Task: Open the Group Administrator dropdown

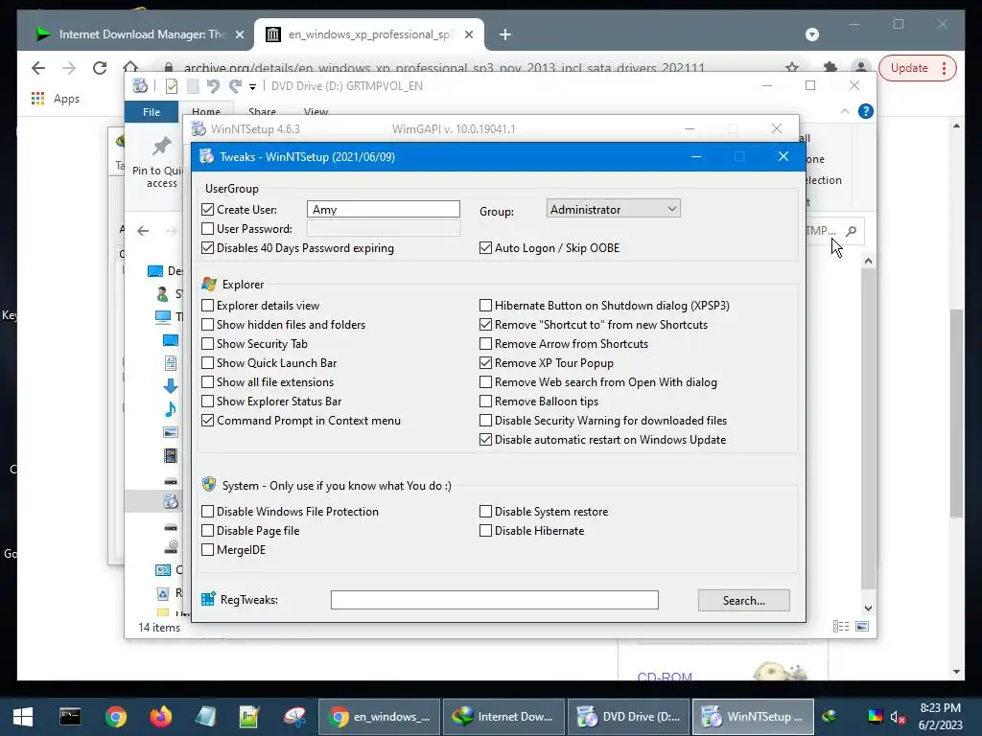Action: pos(613,209)
